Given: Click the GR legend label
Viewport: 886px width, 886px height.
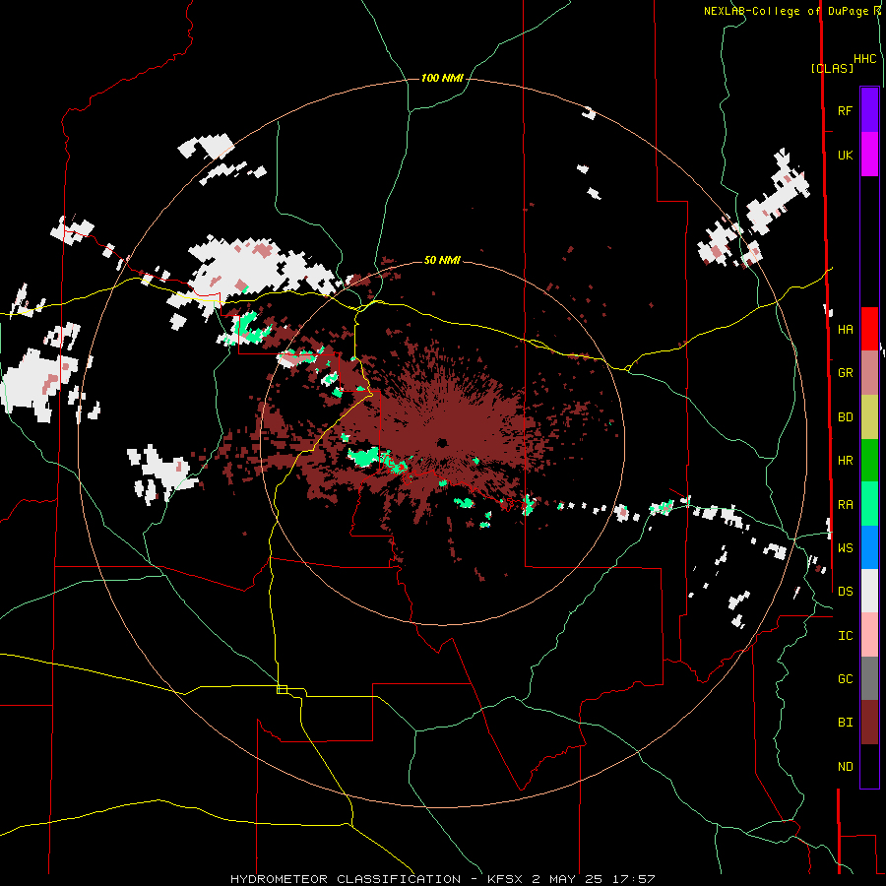Looking at the screenshot, I should coord(845,373).
